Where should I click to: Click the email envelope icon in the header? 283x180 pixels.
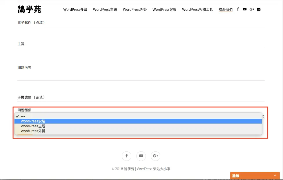point(259,9)
